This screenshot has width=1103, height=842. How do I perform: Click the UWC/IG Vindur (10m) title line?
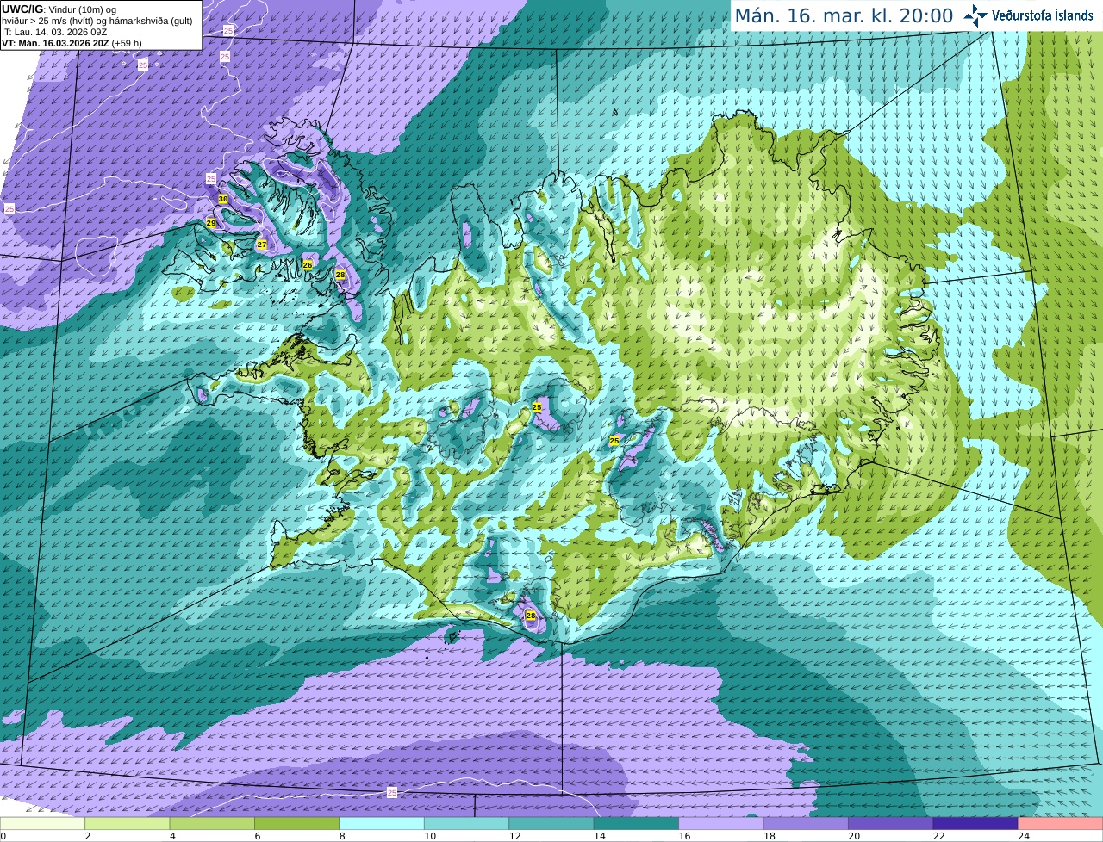(x=59, y=9)
